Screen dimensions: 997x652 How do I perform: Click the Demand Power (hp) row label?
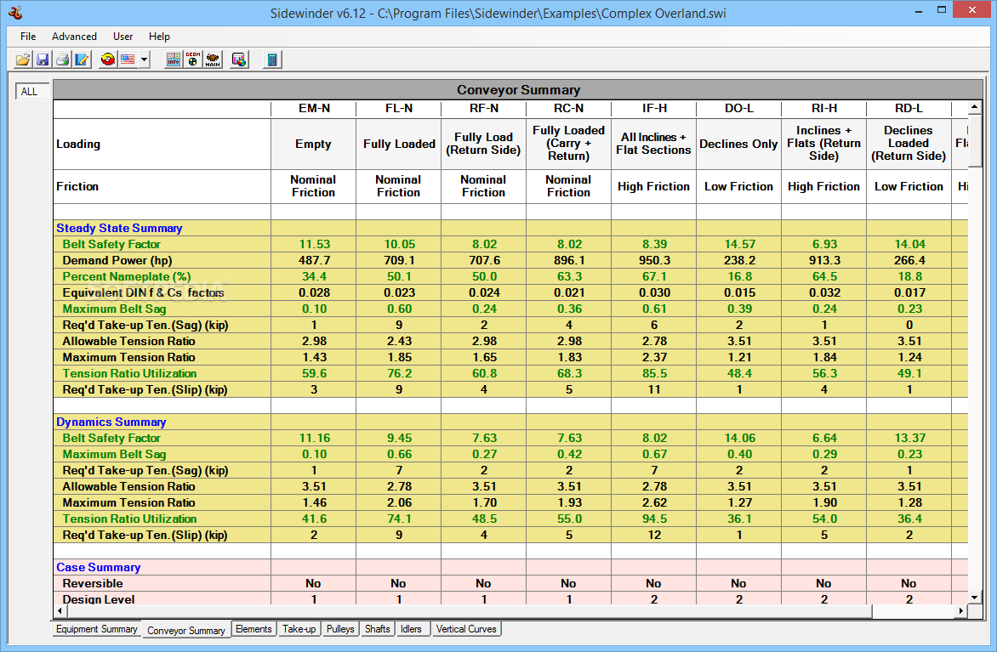tap(117, 261)
